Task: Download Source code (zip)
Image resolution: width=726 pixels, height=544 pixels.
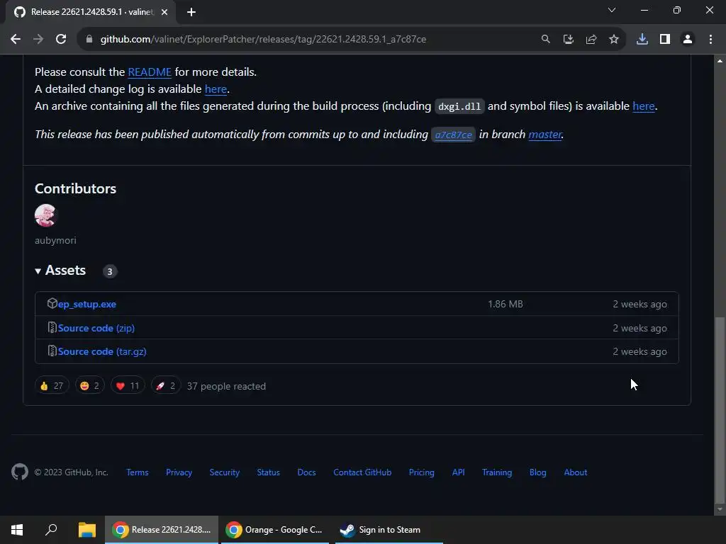Action: (x=96, y=328)
